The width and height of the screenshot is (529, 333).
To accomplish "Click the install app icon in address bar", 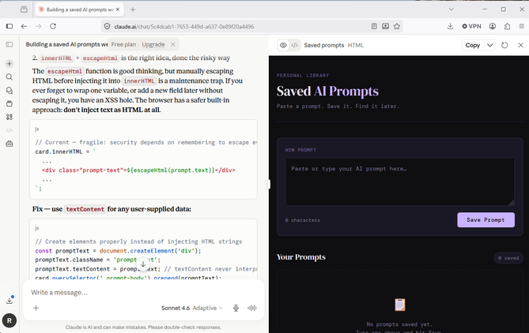I will coord(385,26).
